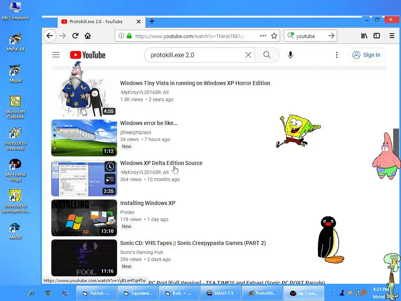The height and width of the screenshot is (301, 401).
Task: Click the search bar go arrow
Action: (331, 36)
